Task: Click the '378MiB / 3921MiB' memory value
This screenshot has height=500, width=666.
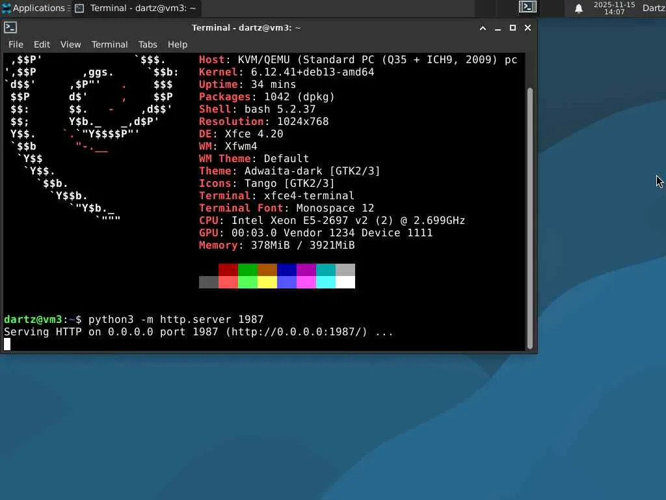Action: pos(303,245)
